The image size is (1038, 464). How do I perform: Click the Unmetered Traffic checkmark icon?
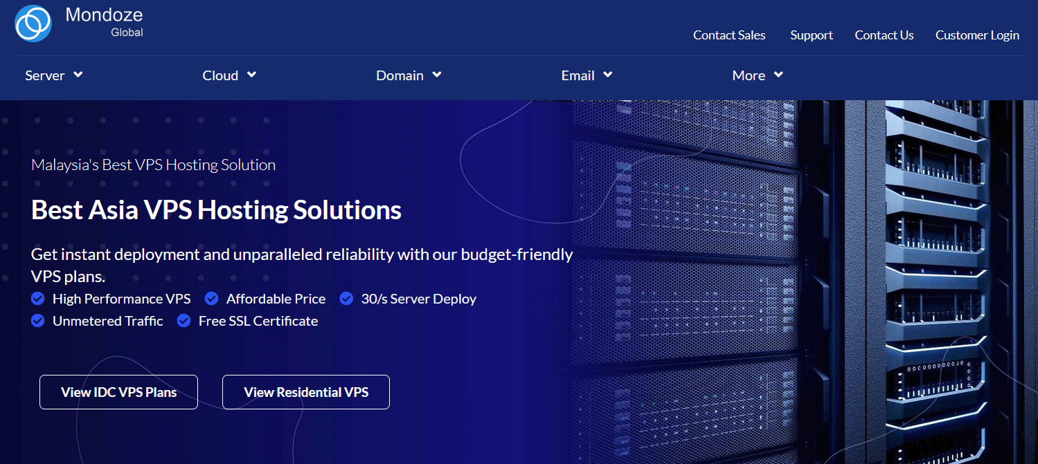point(38,321)
